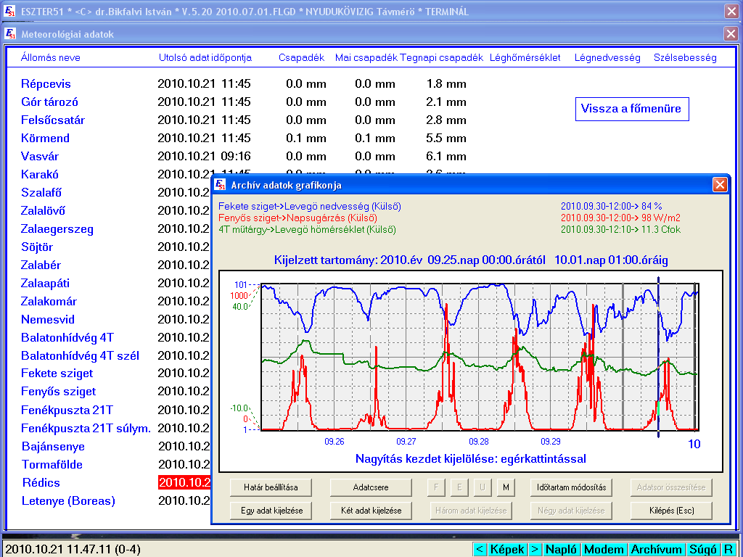Screen dimensions: 743x557
Task: Click the status bar clock 2010.10.21 11.47.11
Action: tap(73, 550)
